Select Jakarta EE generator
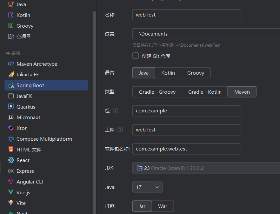 46,75
